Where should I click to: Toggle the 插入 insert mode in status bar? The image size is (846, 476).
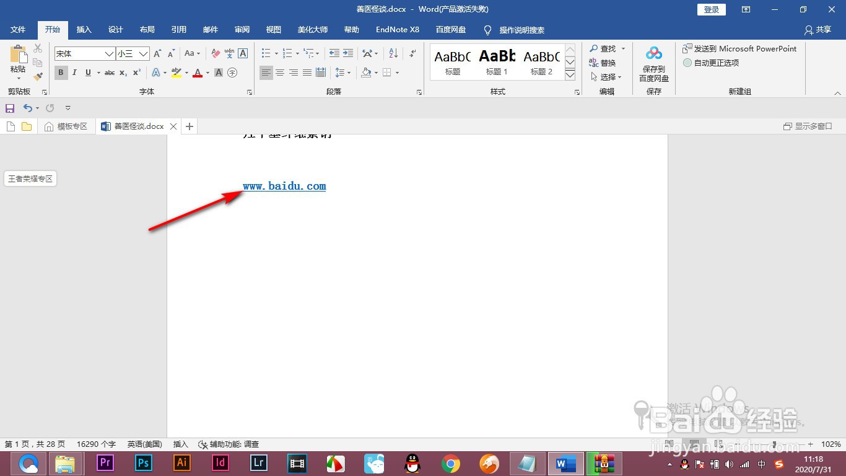[180, 444]
